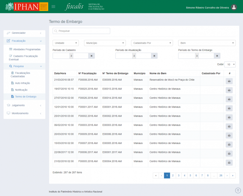The image size is (243, 196).
Task: Click the user profile avatar icon
Action: (x=234, y=8)
